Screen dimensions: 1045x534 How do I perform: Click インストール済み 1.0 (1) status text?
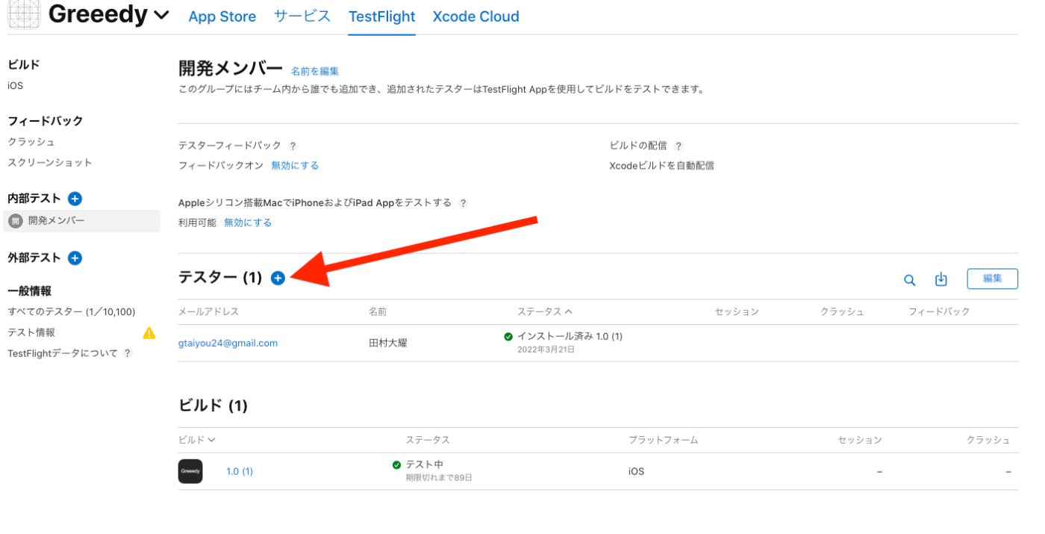(x=570, y=337)
